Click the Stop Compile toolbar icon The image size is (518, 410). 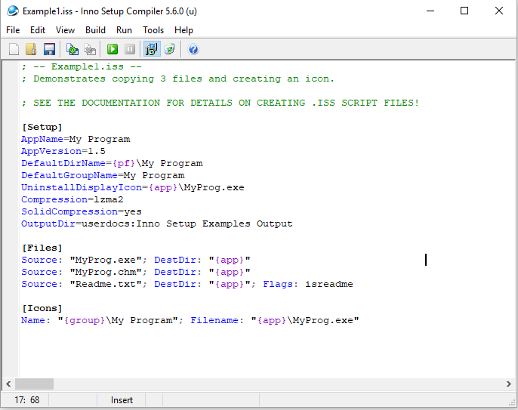click(x=90, y=49)
